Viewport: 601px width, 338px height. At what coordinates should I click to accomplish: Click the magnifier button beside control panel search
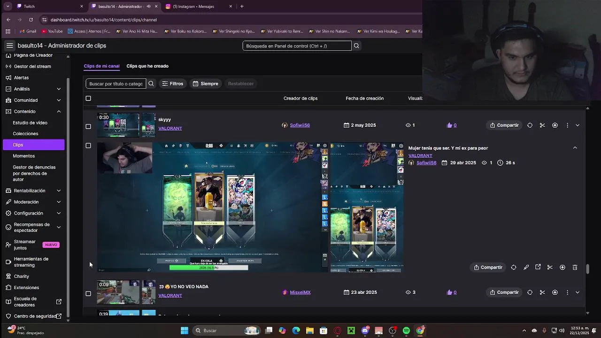(x=356, y=46)
